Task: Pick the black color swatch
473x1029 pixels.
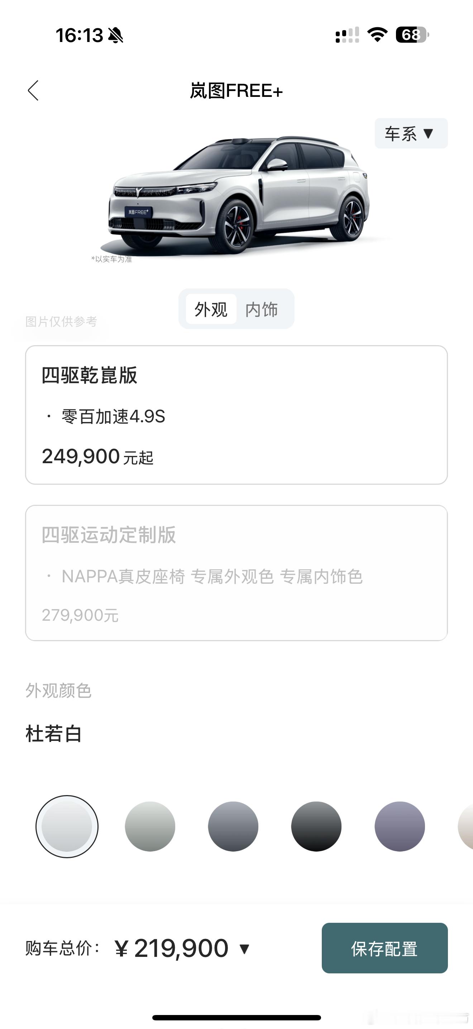Action: [x=316, y=827]
